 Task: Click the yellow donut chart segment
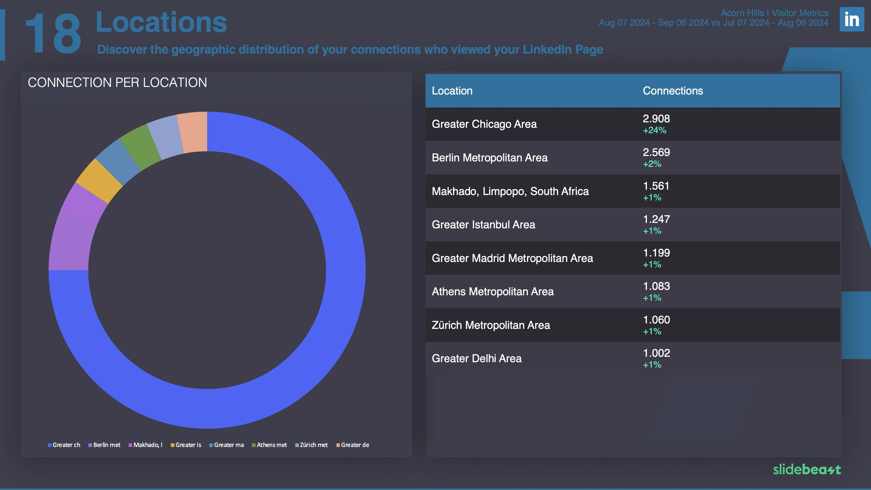99,181
